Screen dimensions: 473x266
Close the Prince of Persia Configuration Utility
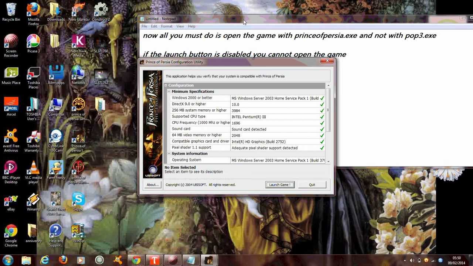(x=327, y=61)
